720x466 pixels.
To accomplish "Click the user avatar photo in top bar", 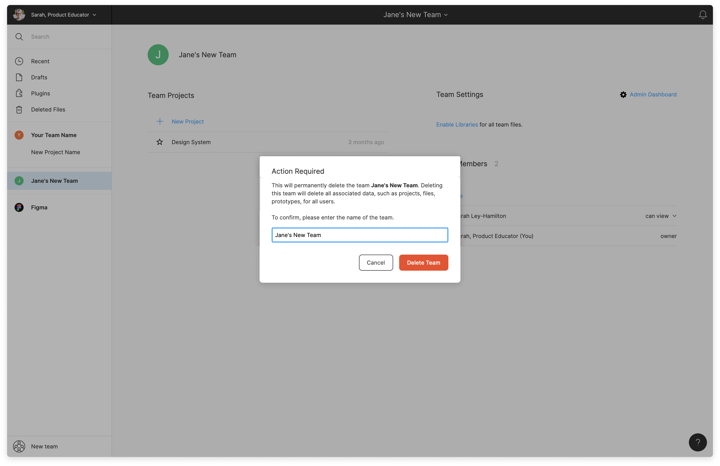I will coord(19,15).
